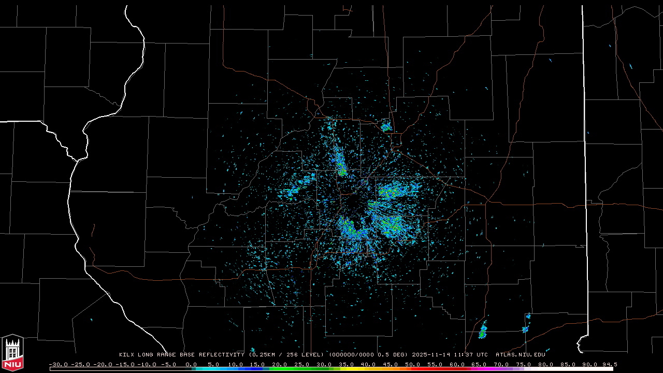Viewport: 663px width, 373px height.
Task: Click the 94.5 scale label
Action: click(609, 364)
